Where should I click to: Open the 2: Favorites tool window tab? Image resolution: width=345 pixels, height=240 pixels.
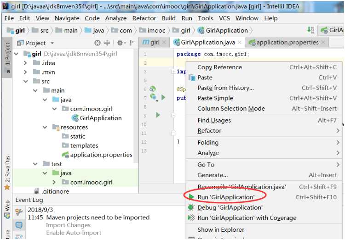tap(7, 169)
